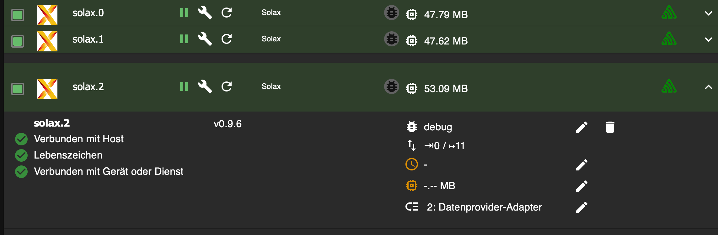
Task: Toggle the solax.0 checkbox
Action: 18,15
